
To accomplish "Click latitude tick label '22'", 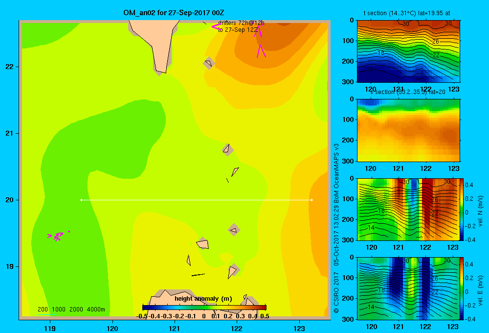I will click(x=10, y=67).
